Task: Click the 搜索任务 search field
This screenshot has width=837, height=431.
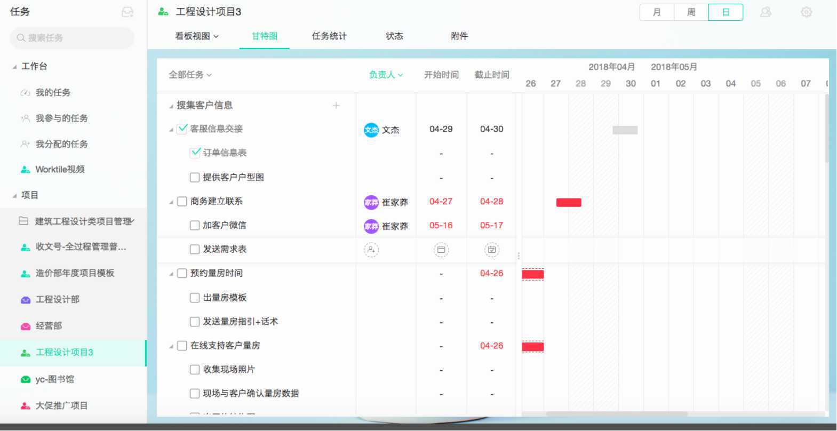Action: 72,38
